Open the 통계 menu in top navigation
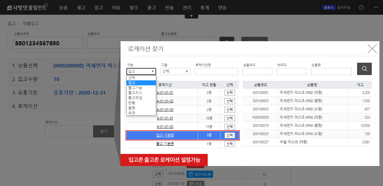Viewport: 383px width, 186px height. click(205, 8)
